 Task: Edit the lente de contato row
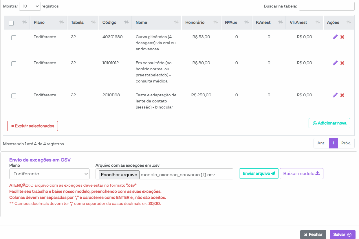pos(335,95)
